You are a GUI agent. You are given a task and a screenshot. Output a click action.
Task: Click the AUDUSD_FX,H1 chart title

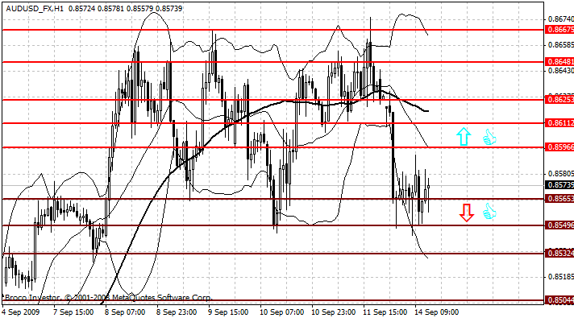point(35,8)
